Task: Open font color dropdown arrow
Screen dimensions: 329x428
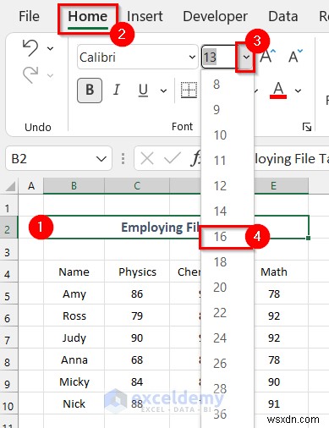Action: pos(298,91)
